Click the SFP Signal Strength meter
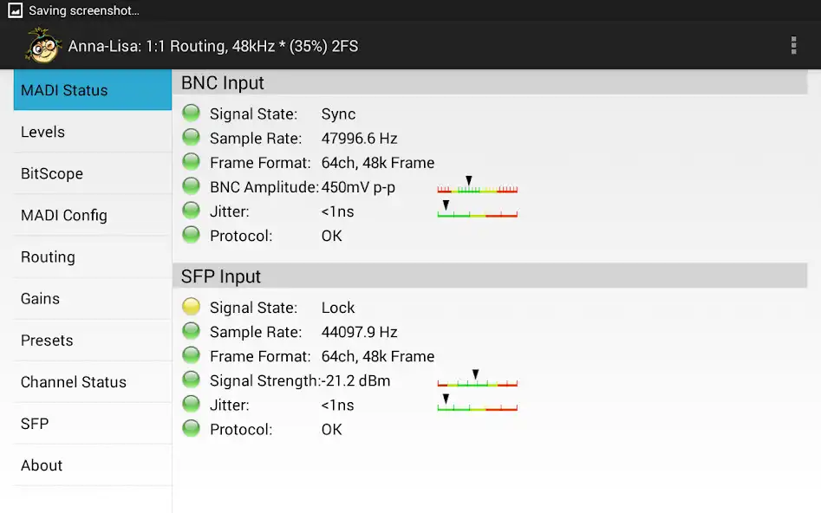The image size is (821, 513). tap(477, 380)
